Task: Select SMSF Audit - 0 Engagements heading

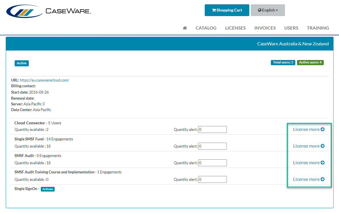Action: (x=38, y=156)
